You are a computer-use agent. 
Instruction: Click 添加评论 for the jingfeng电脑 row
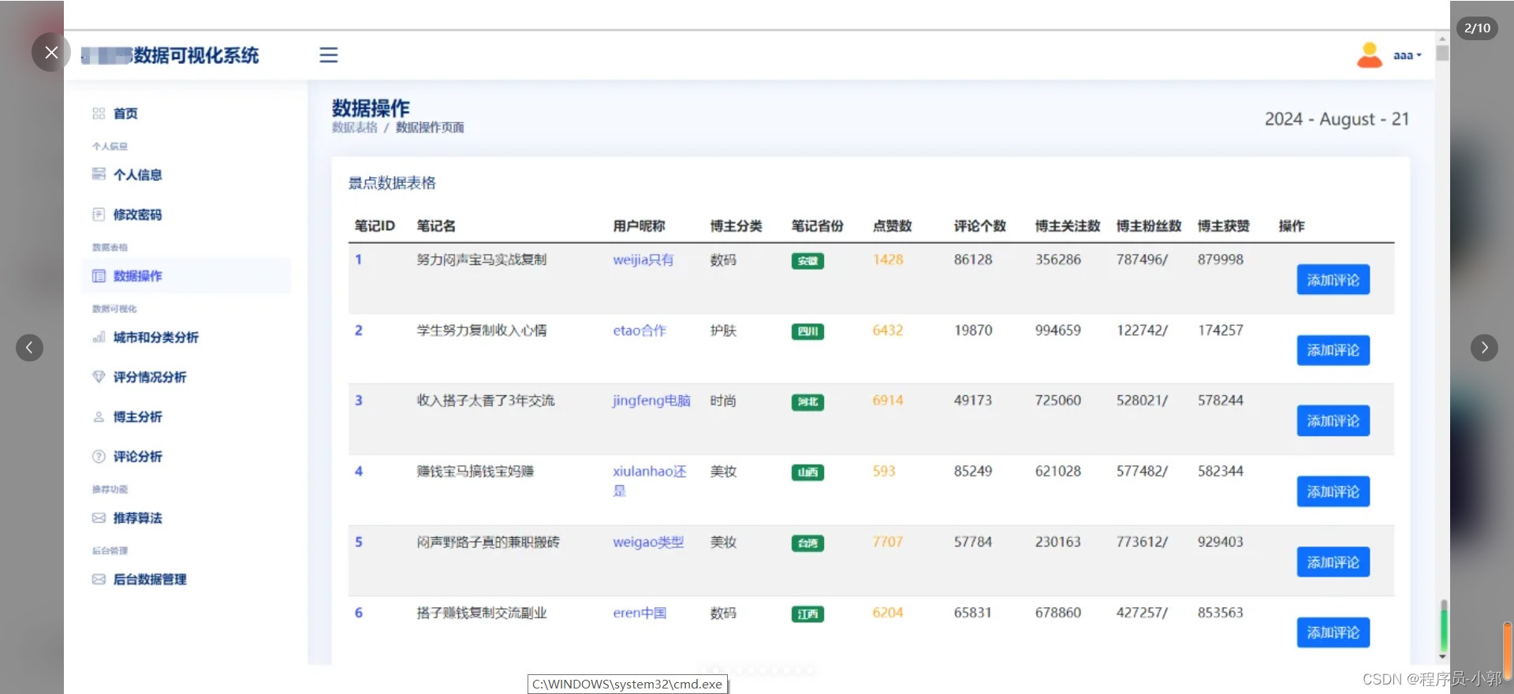[x=1333, y=421]
